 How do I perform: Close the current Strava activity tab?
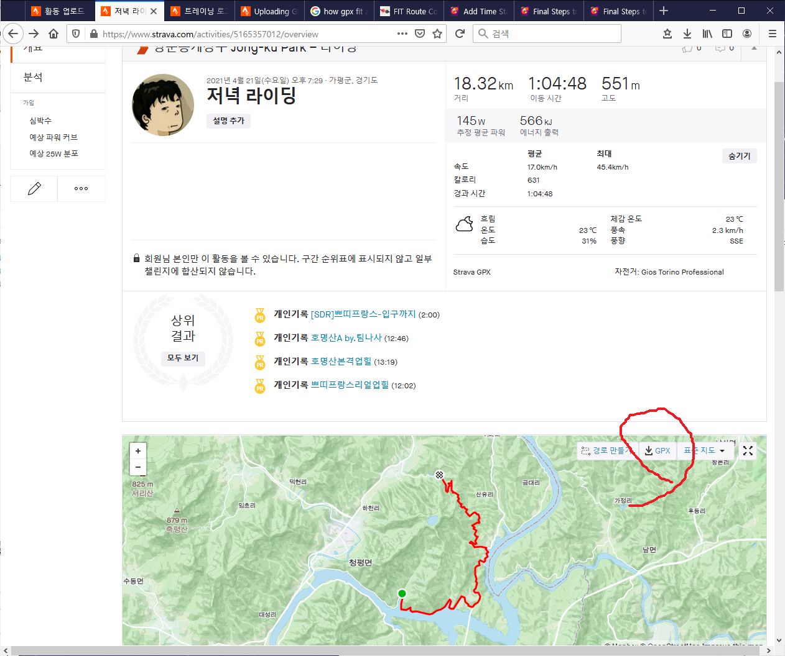[154, 11]
